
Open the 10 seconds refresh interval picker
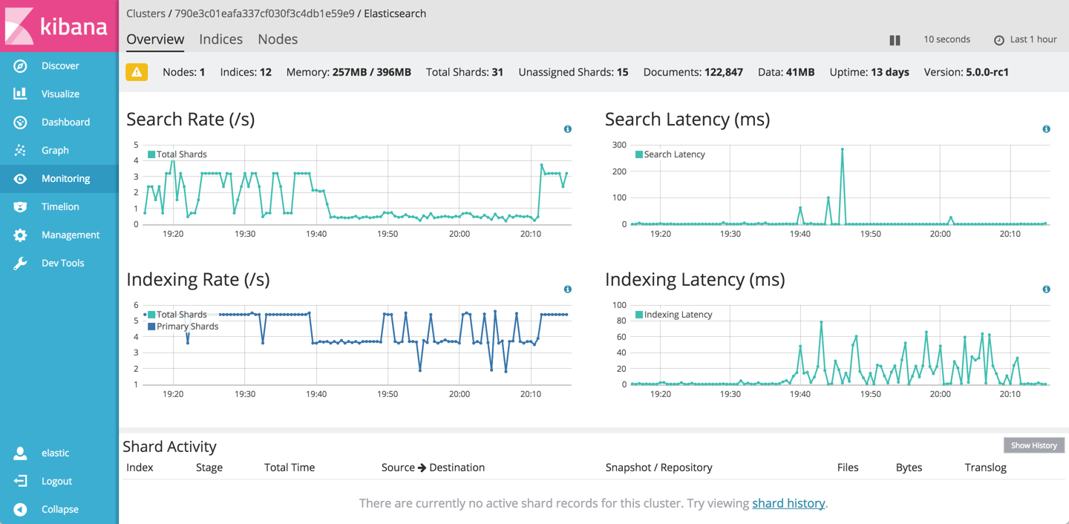947,40
